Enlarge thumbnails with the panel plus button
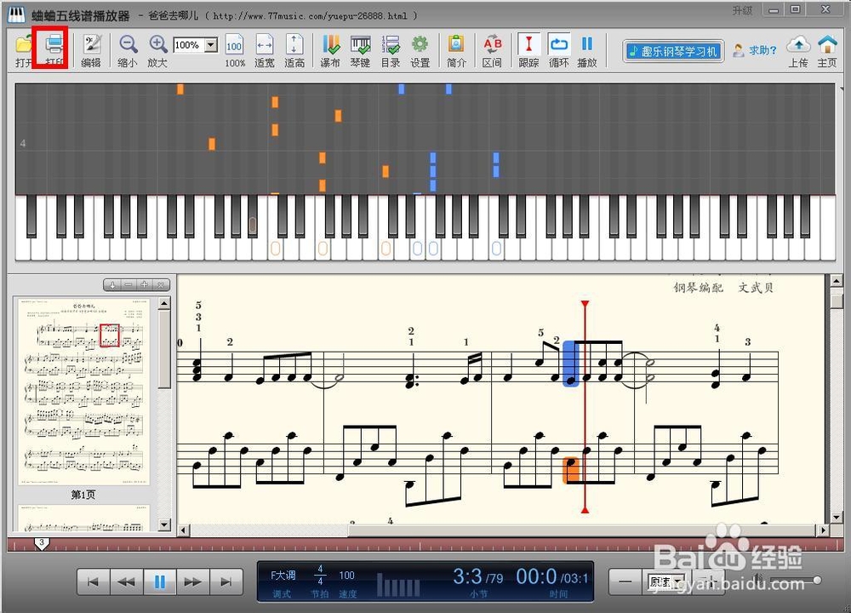This screenshot has height=613, width=851. coord(145,284)
